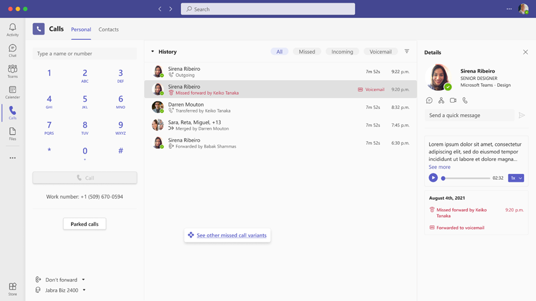This screenshot has width=536, height=301.
Task: Dial the 5 JKL key
Action: [x=85, y=101]
